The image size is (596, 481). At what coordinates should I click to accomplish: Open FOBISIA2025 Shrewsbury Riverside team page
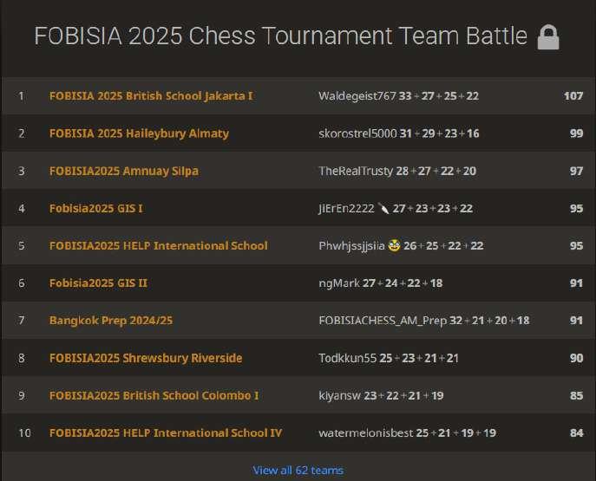(146, 358)
